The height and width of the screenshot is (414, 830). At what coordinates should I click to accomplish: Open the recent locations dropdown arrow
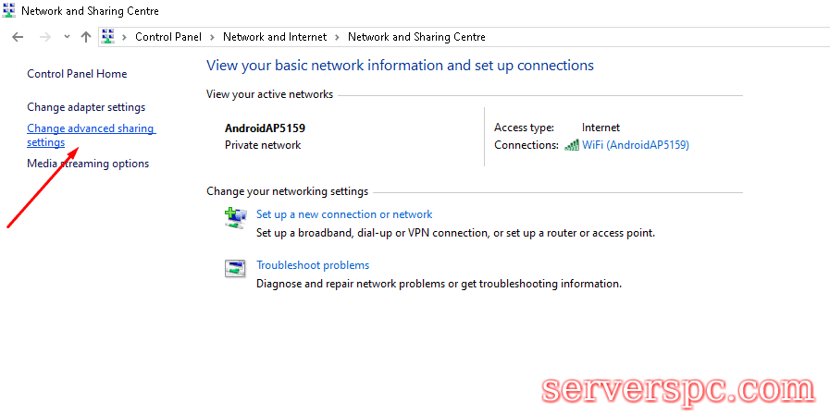click(x=67, y=37)
